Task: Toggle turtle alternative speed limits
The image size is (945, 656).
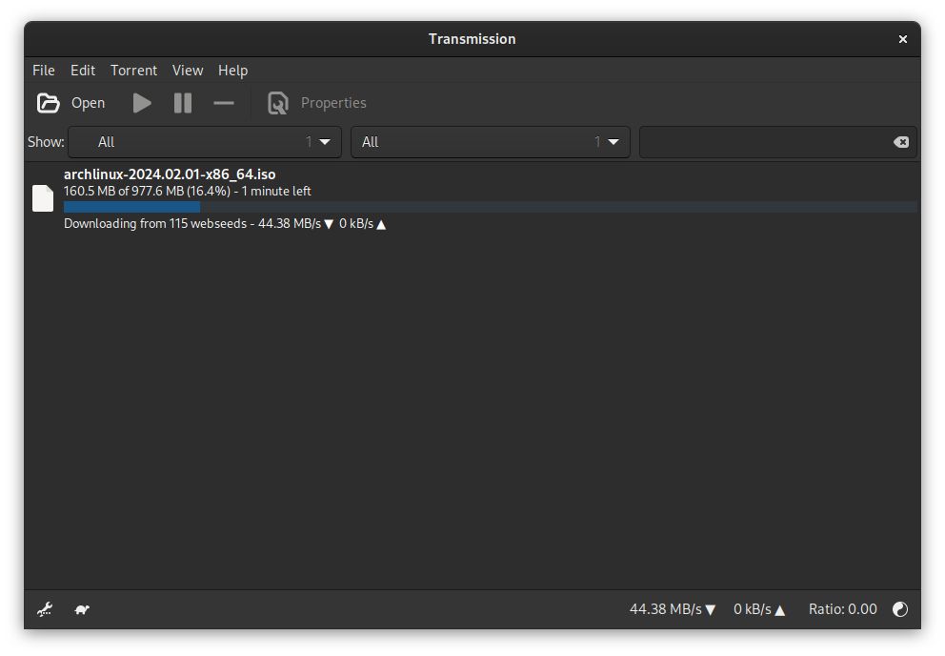Action: [82, 609]
